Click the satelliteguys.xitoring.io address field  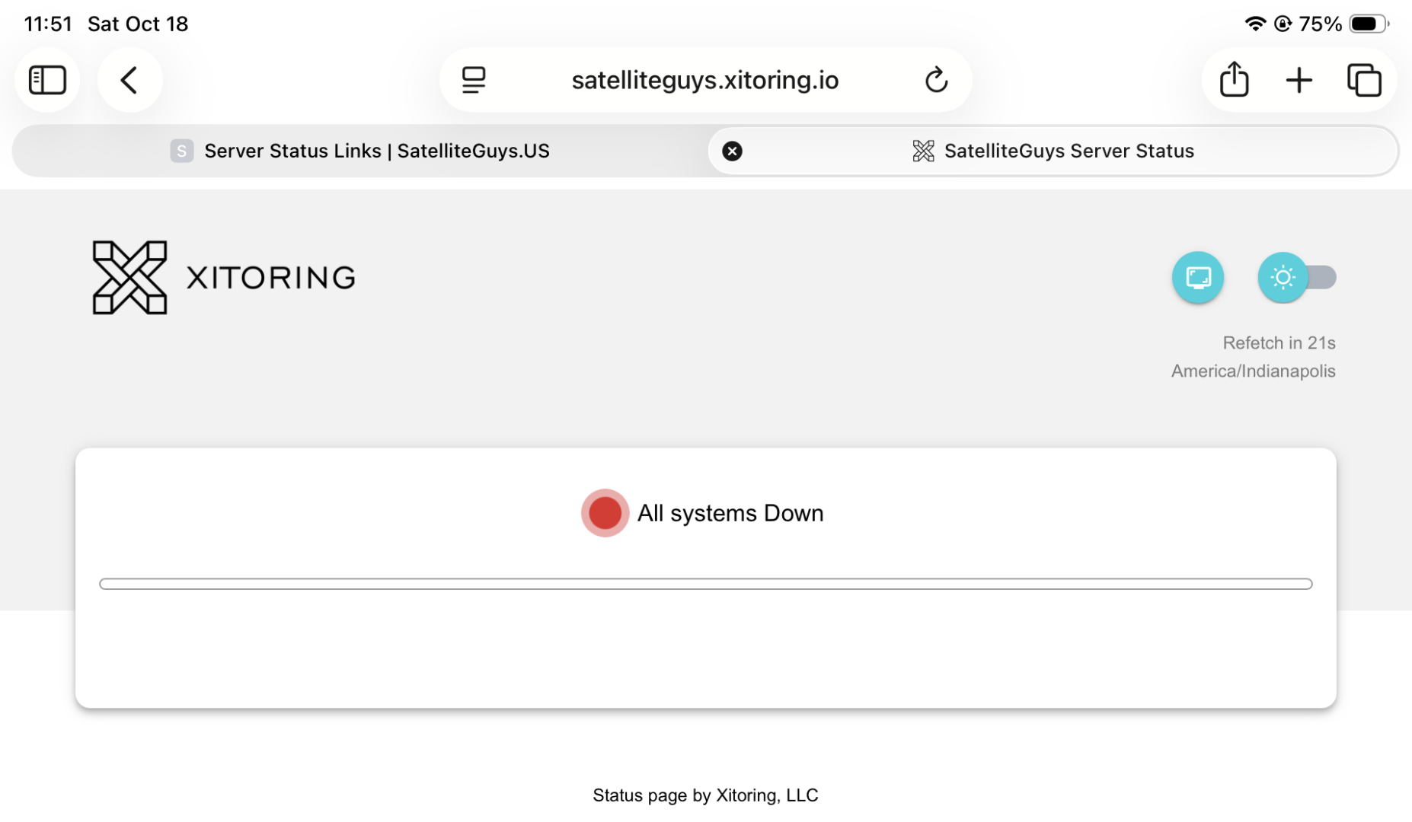[704, 80]
